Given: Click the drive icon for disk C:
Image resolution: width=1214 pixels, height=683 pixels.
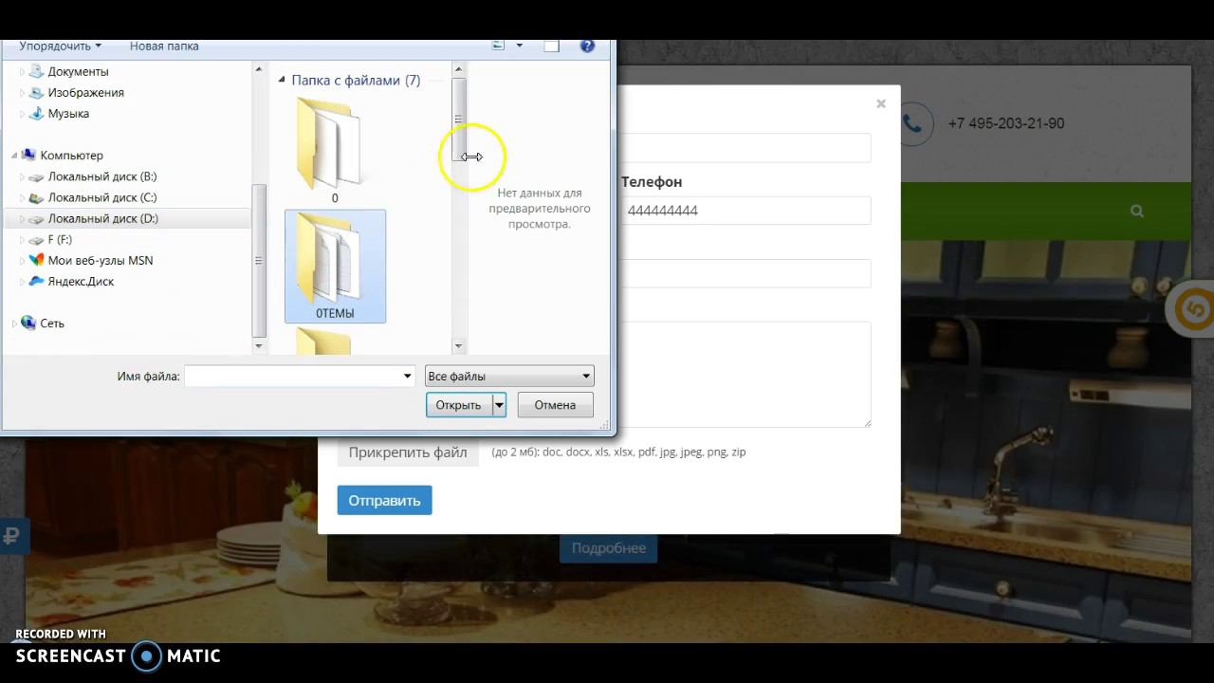Looking at the screenshot, I should pos(36,197).
